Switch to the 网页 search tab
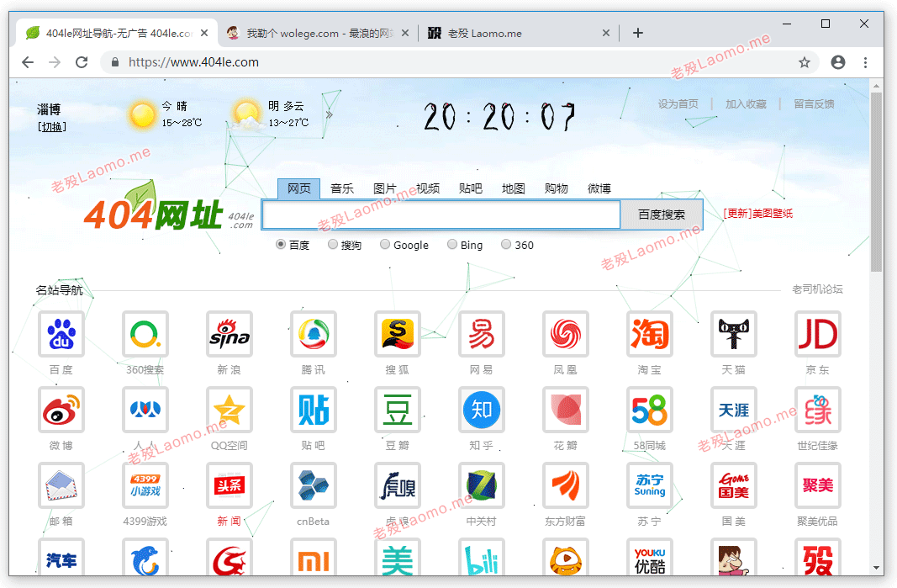This screenshot has height=588, width=897. click(x=299, y=188)
